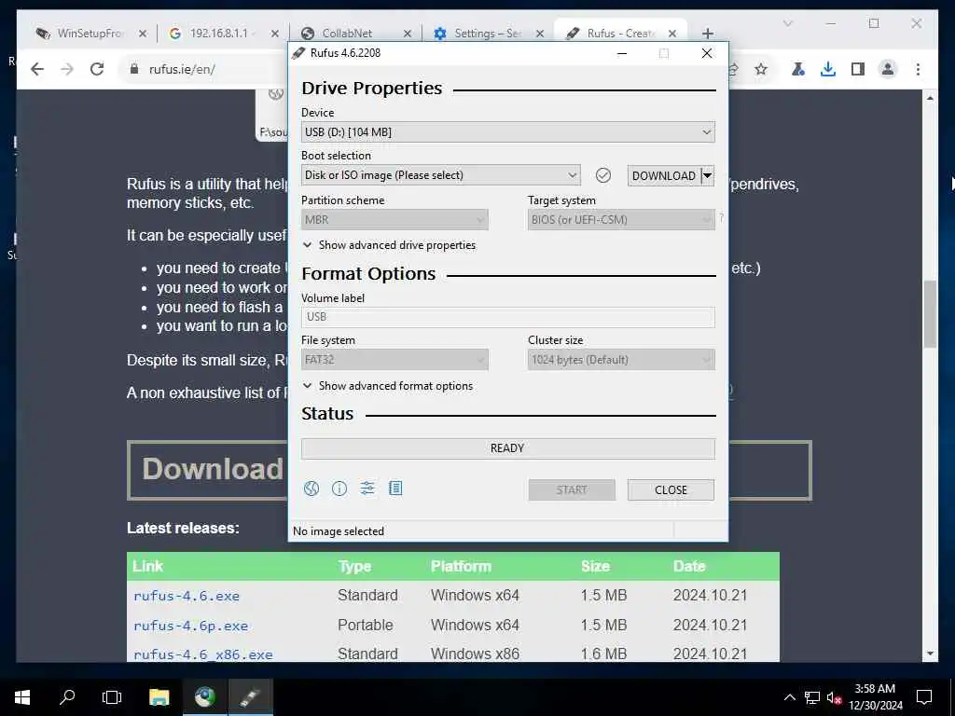The width and height of the screenshot is (955, 716).
Task: Go forward in the browser
Action: [x=67, y=69]
